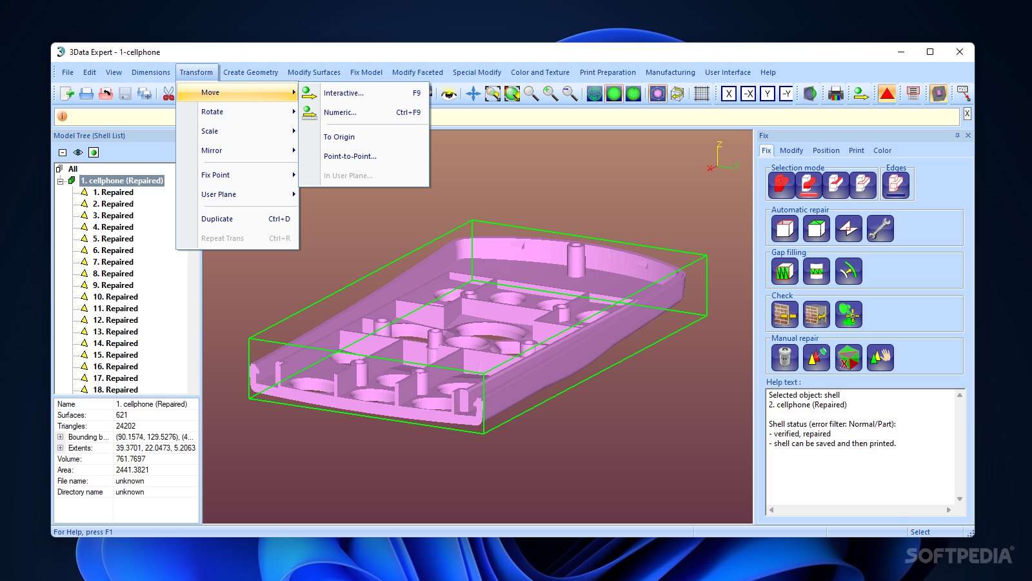Click the delete triangle cube with red X icon
1032x581 pixels.
[848, 357]
